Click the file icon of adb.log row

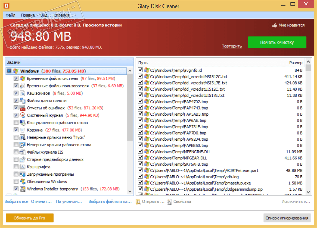[x=147, y=177]
